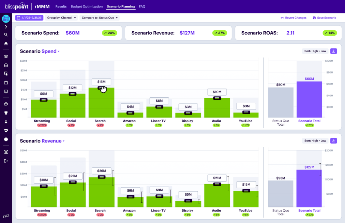Click the blisspoint rMMM logo
Screen dimensions: 345x223
27,6
